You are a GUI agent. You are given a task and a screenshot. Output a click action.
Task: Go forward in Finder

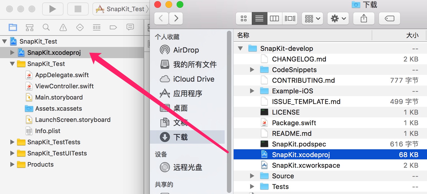176,18
